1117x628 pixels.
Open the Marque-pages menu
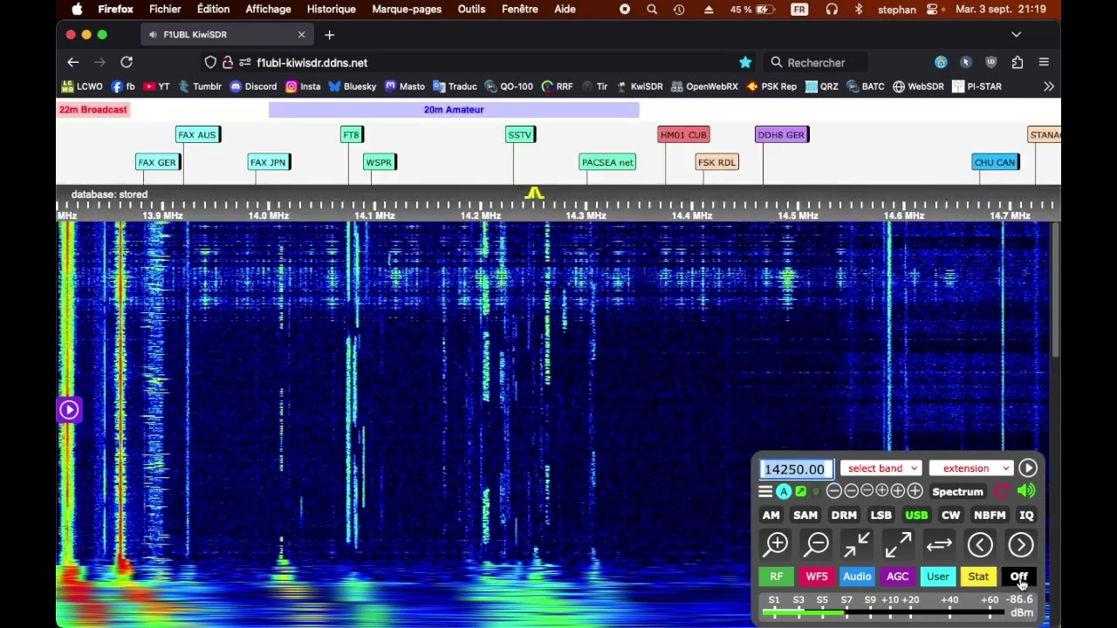tap(407, 10)
